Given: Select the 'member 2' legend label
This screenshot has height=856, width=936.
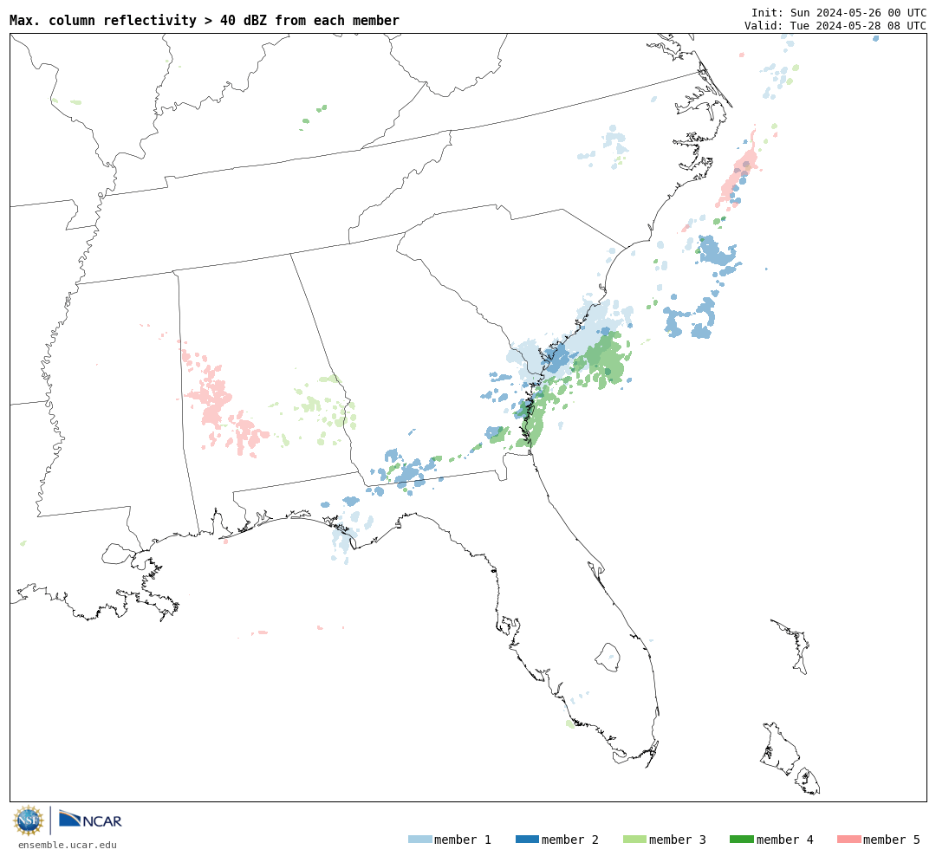Looking at the screenshot, I should point(570,840).
